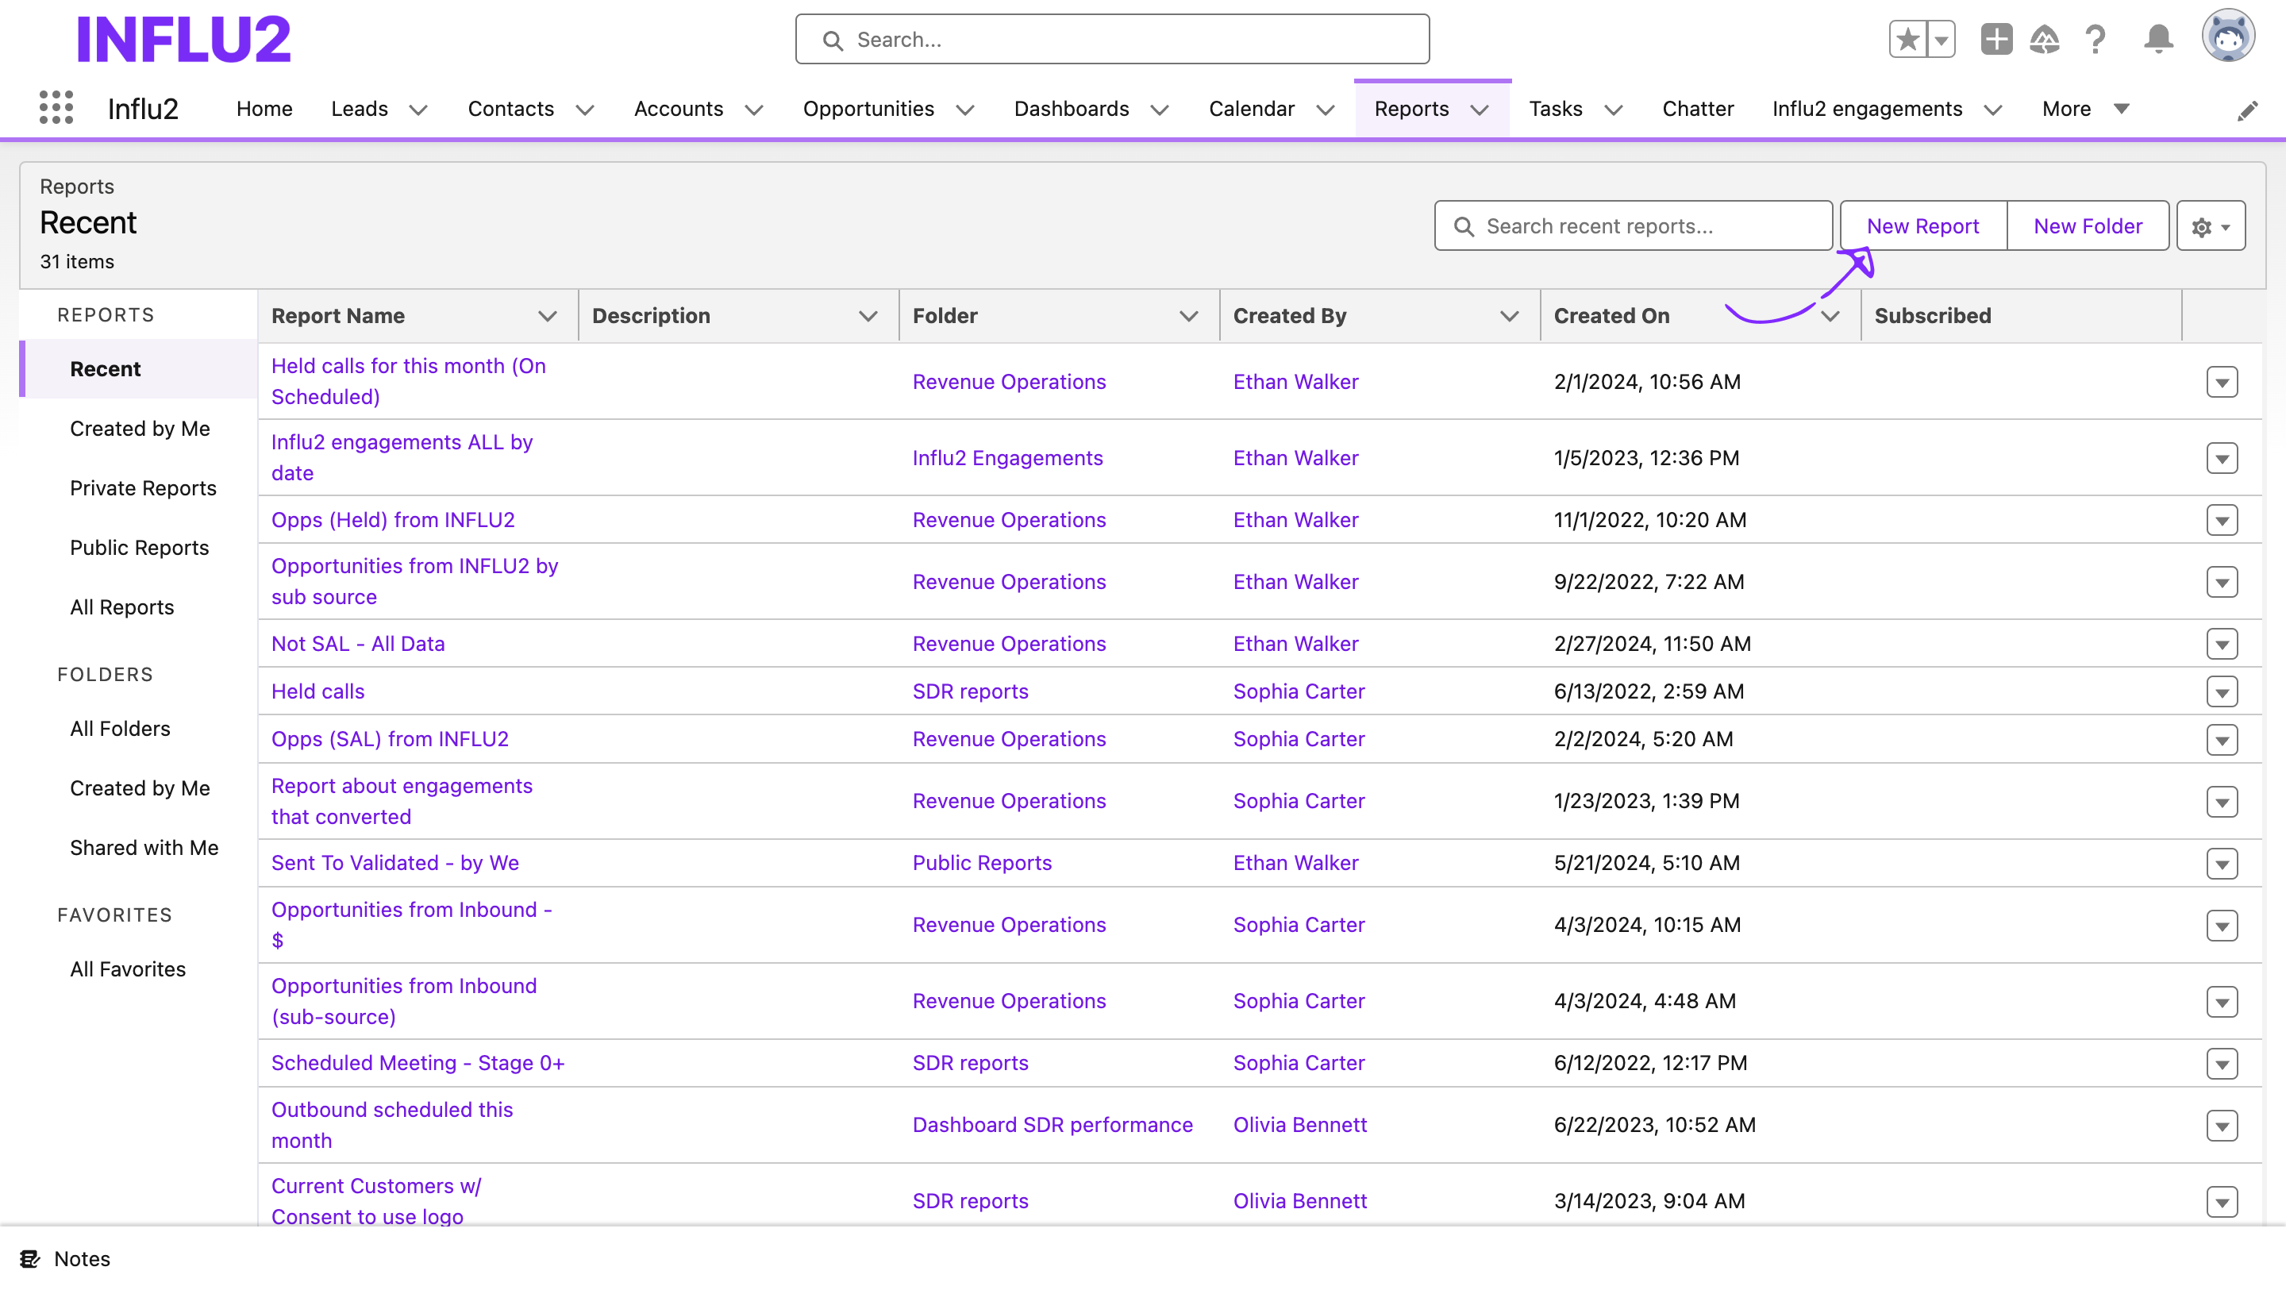2286x1290 pixels.
Task: Open row menu for Opps (SAL) from INFLU2
Action: 2221,740
